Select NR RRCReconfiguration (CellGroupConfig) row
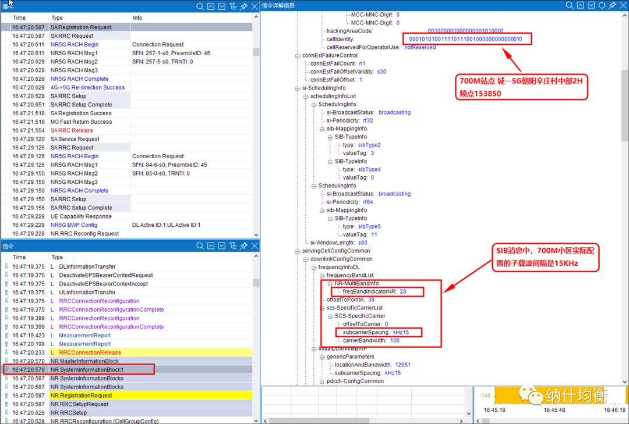Image resolution: width=629 pixels, height=424 pixels. point(126,421)
